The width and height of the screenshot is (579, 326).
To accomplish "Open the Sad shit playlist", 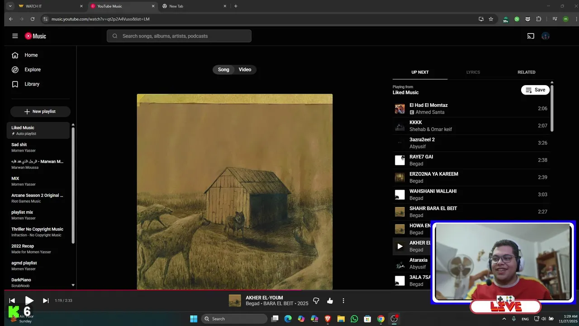I will pos(38,148).
